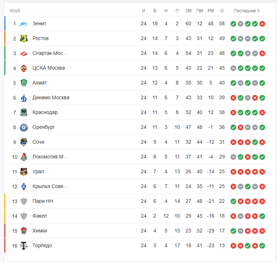Click the Зенит club logo
Image resolution: width=277 pixels, height=262 pixels.
tap(24, 24)
